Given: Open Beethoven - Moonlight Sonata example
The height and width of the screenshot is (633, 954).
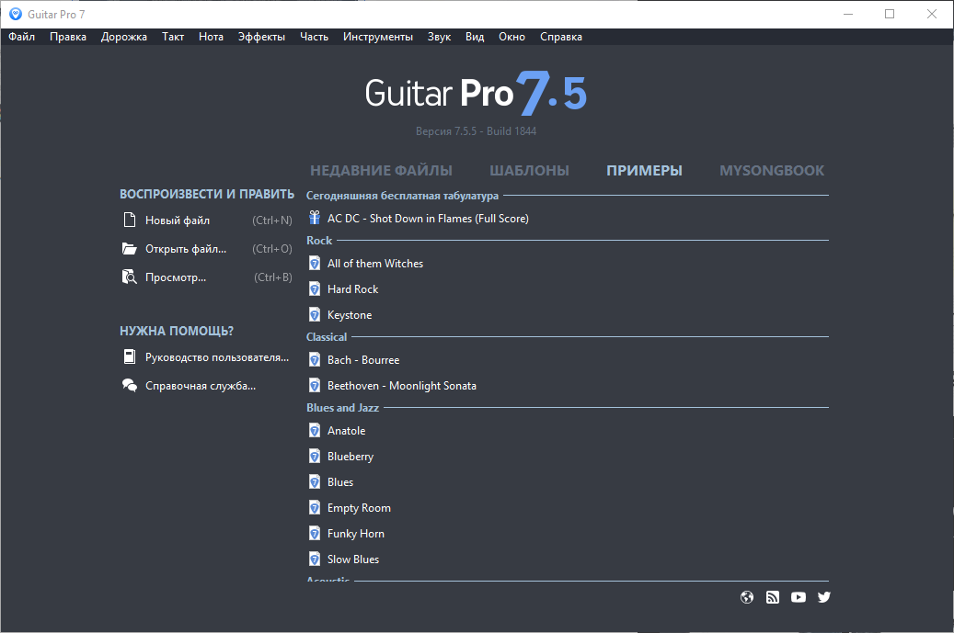Looking at the screenshot, I should (401, 386).
